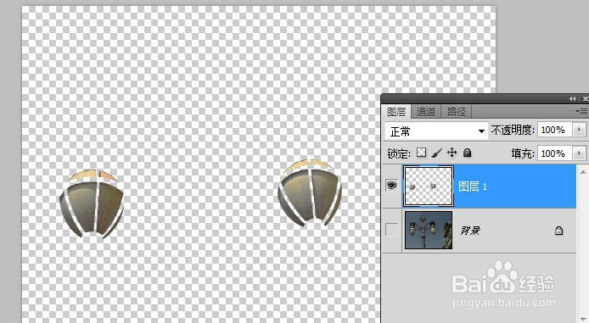Close the layers panel
This screenshot has width=589, height=323.
[x=586, y=98]
